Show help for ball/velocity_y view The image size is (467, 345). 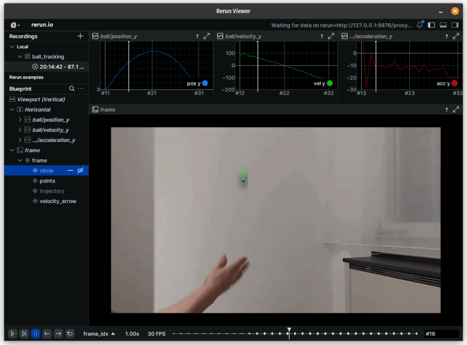click(322, 37)
